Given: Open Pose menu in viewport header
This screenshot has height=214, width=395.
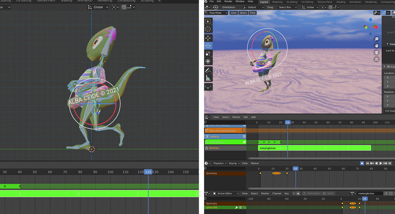Looking at the screenshot, I should tap(253, 13).
